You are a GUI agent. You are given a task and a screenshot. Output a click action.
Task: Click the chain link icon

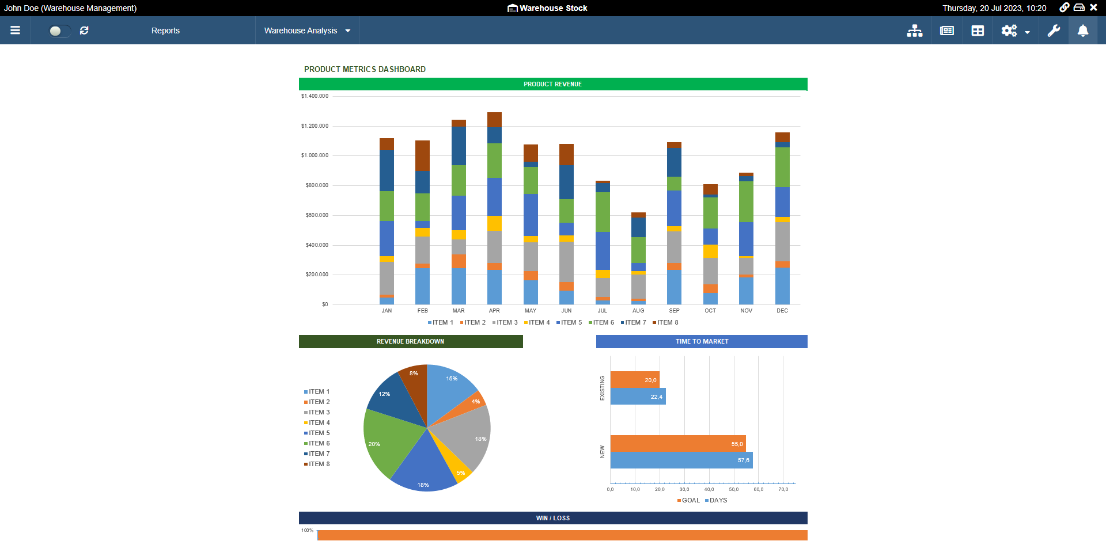click(x=1064, y=7)
